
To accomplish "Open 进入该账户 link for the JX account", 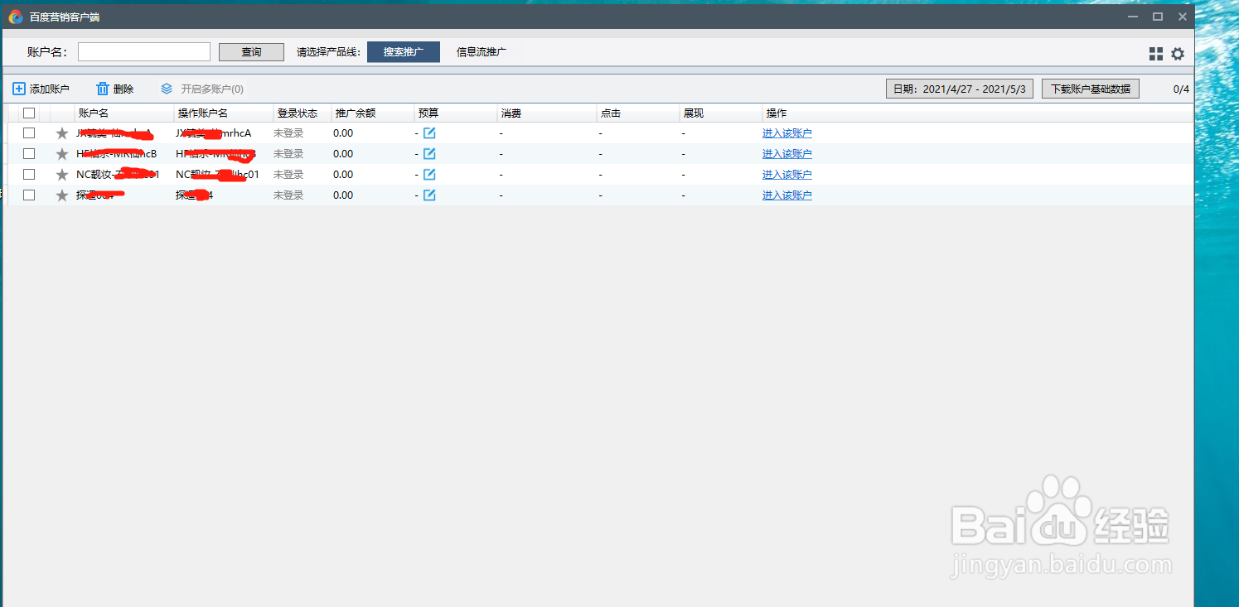I will (x=787, y=133).
